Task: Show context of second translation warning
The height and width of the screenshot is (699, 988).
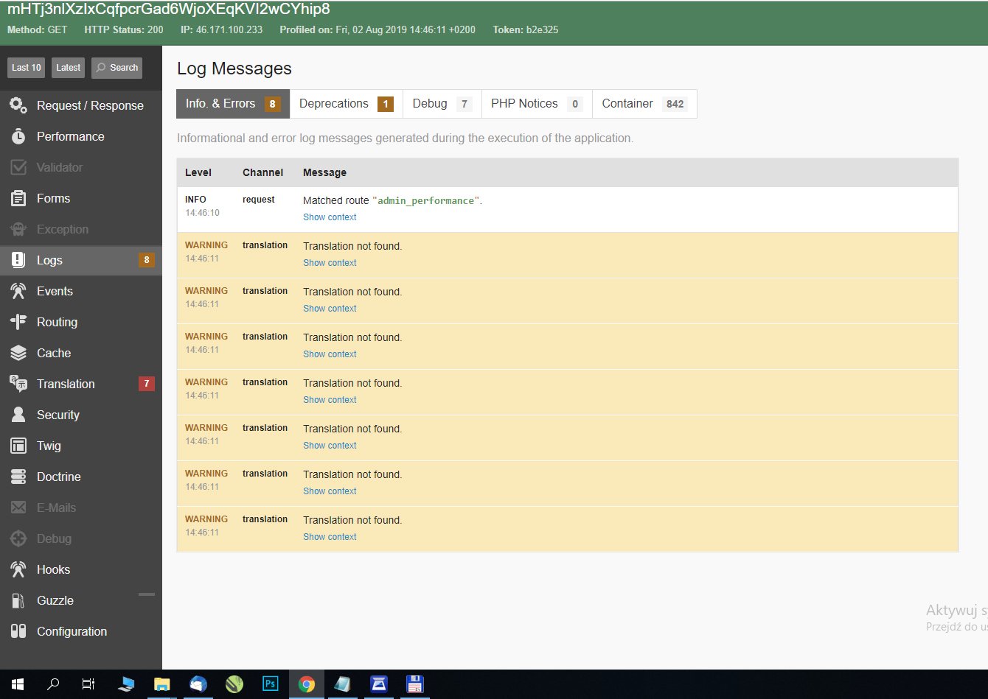Action: [330, 309]
